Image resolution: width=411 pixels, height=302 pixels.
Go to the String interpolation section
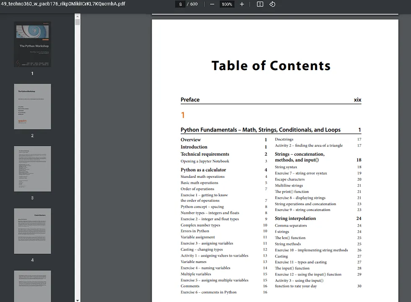pos(295,219)
